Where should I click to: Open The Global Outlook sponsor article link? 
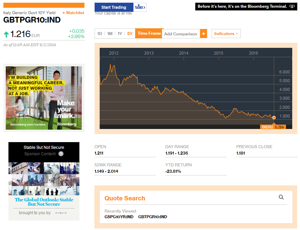(44, 202)
